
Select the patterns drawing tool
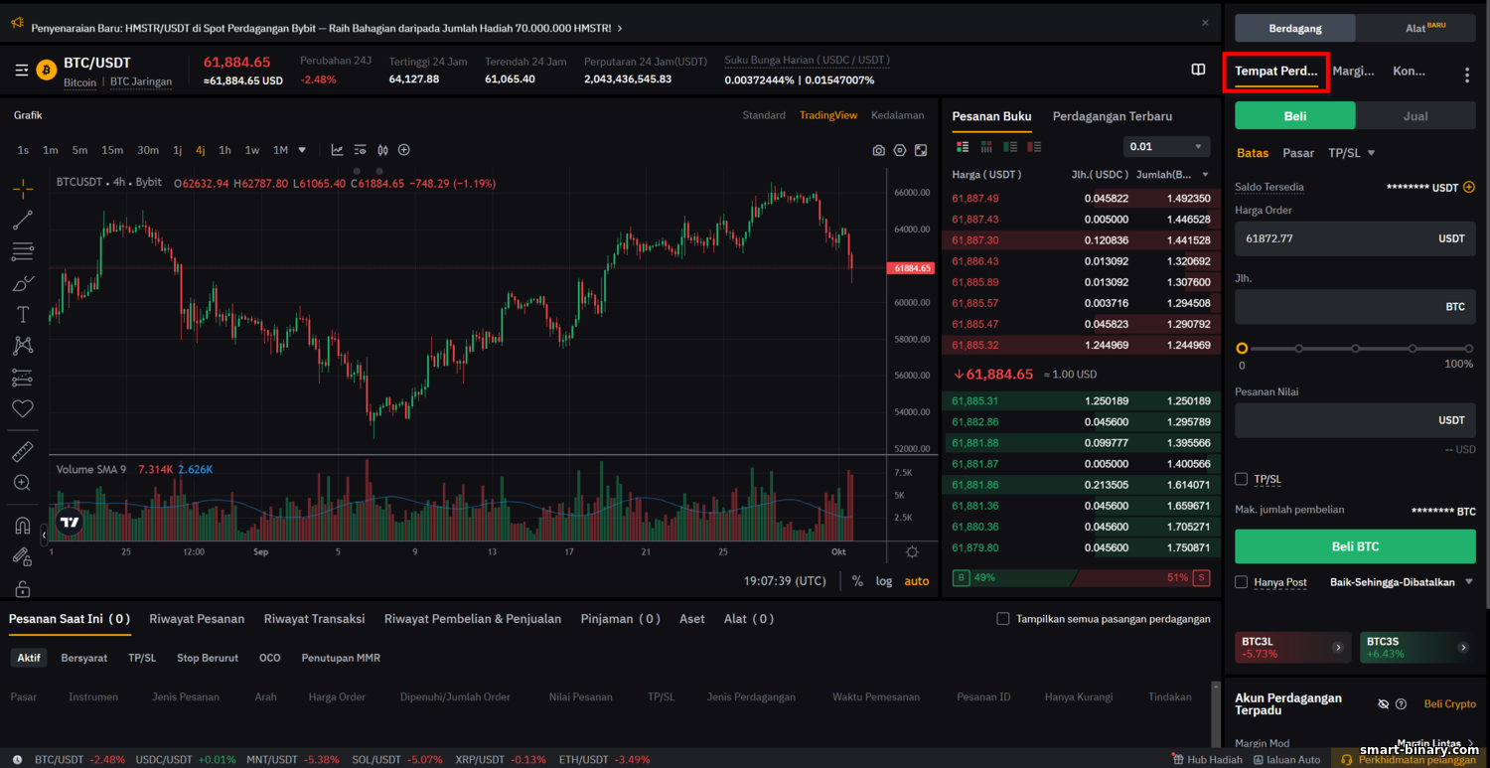click(x=23, y=346)
